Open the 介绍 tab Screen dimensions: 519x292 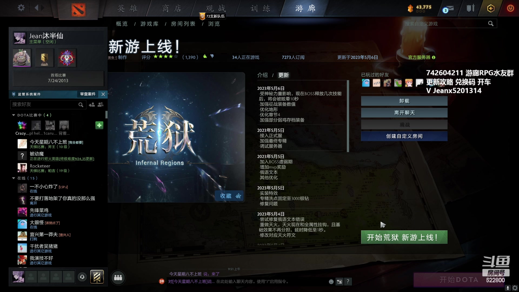262,75
